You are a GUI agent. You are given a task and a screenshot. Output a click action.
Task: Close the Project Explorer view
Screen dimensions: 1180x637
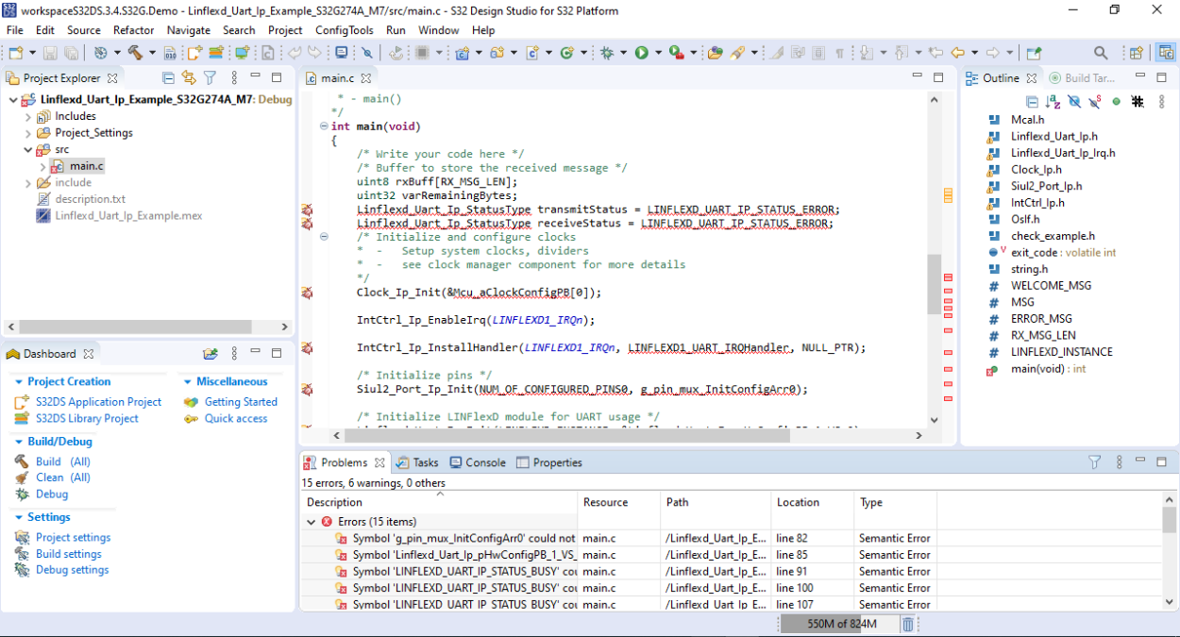(112, 78)
